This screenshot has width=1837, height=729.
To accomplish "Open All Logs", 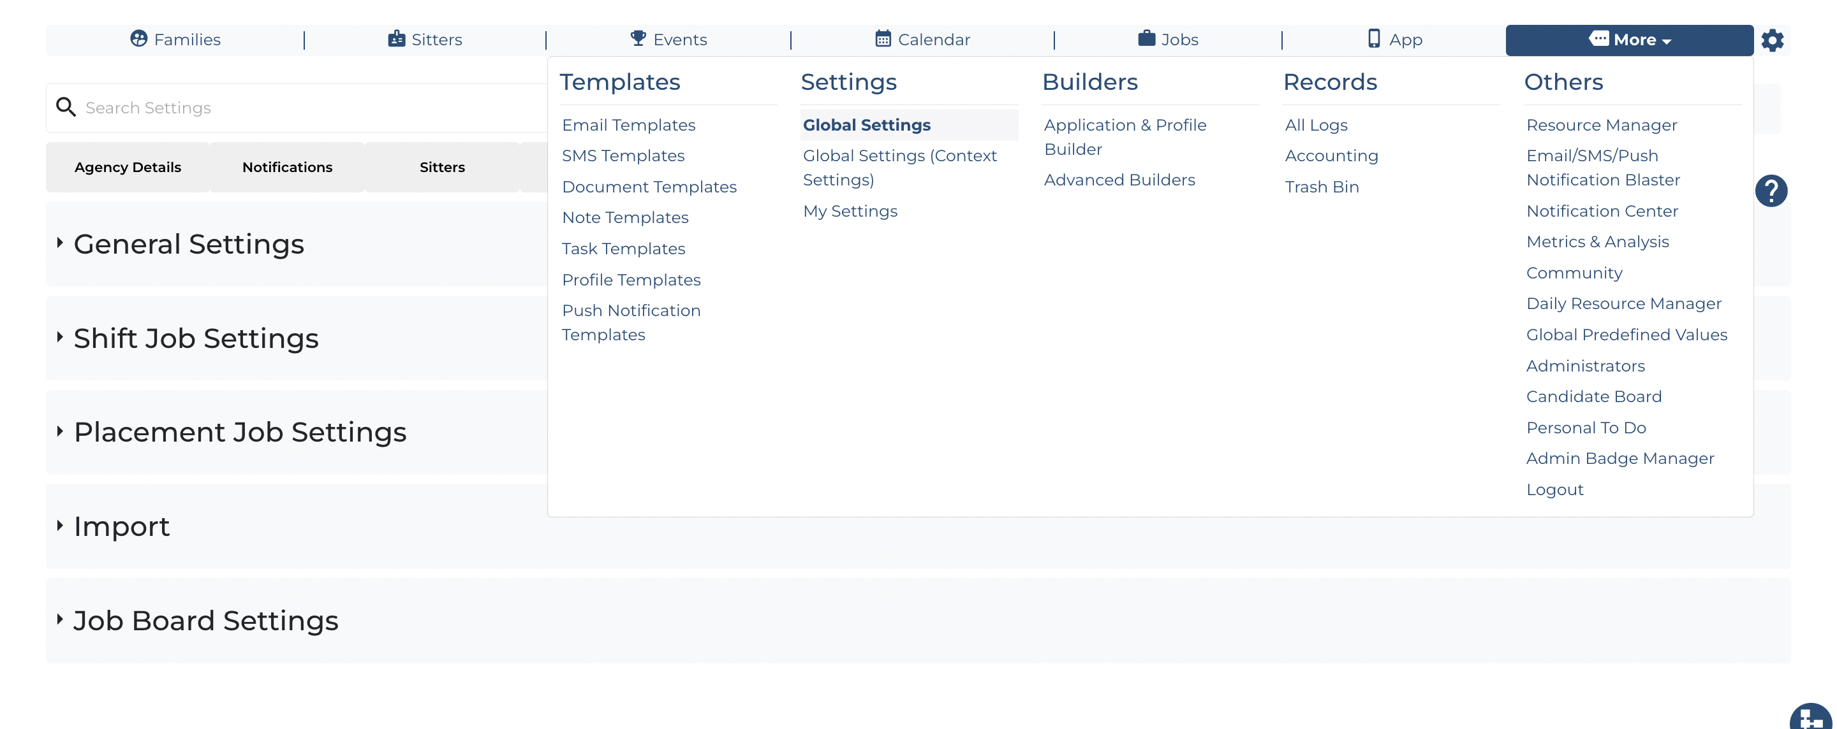I will pos(1316,126).
